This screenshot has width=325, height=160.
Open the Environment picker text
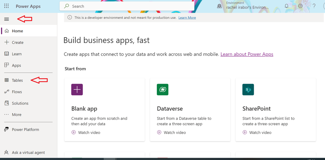pos(248,6)
